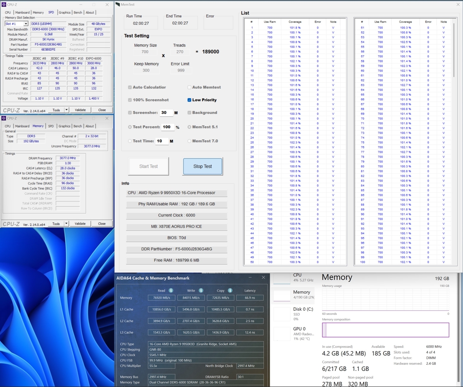Click the CPU-Z Memory window title icon
The width and height of the screenshot is (463, 387).
(x=4, y=118)
